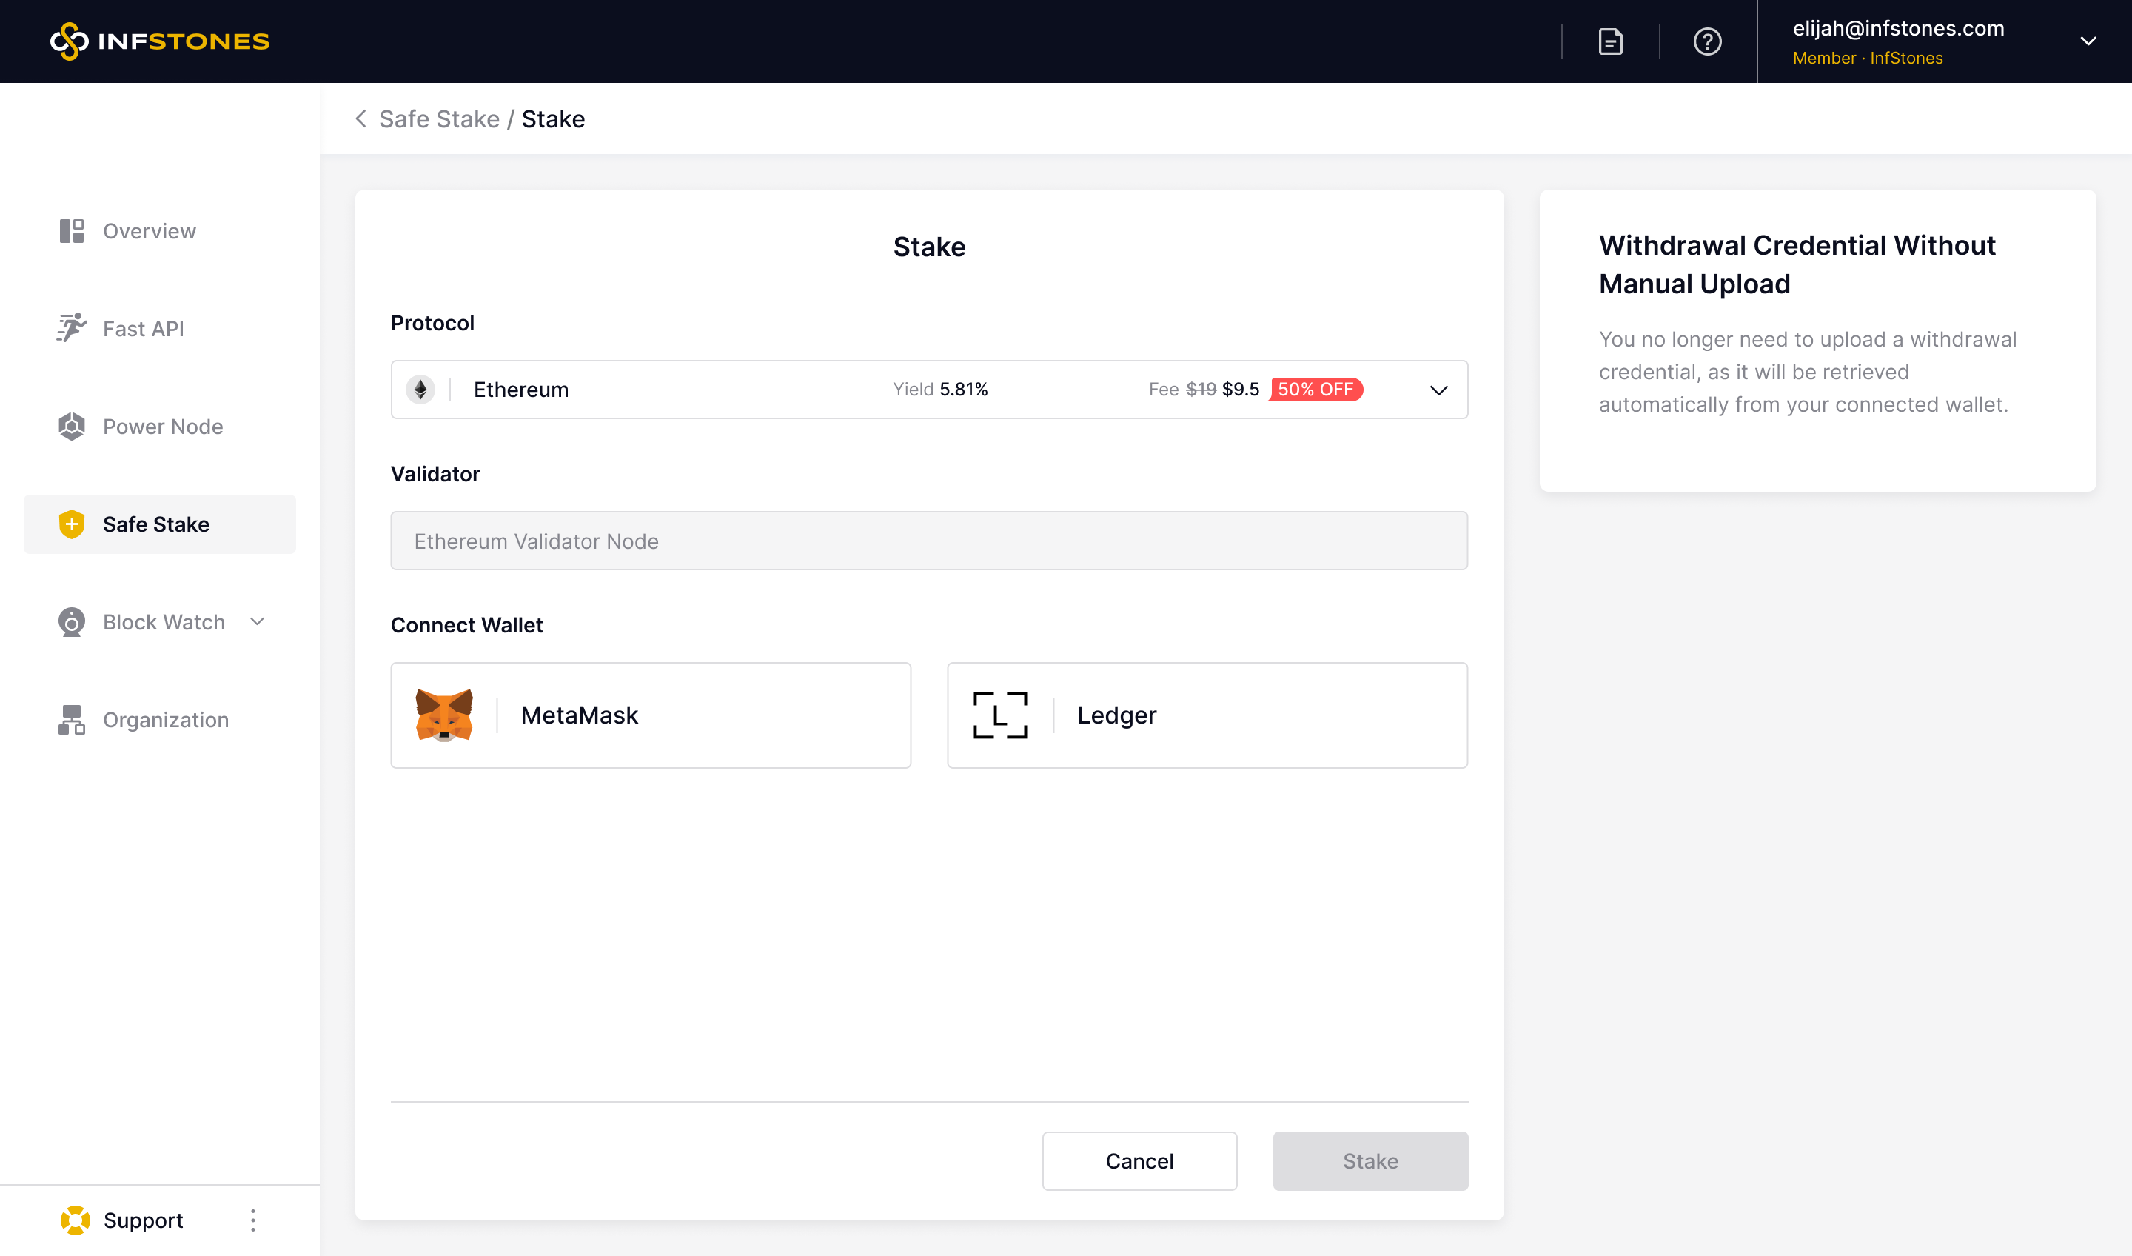Image resolution: width=2132 pixels, height=1256 pixels.
Task: Expand the Protocol dropdown chevron
Action: point(1438,390)
